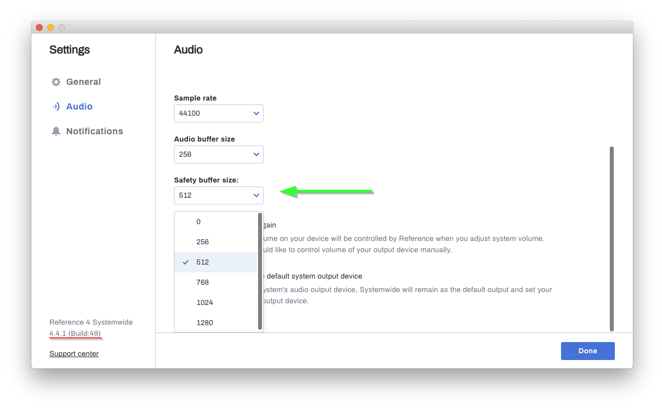Click the dropdown list scrollbar
662x410 pixels.
point(260,271)
